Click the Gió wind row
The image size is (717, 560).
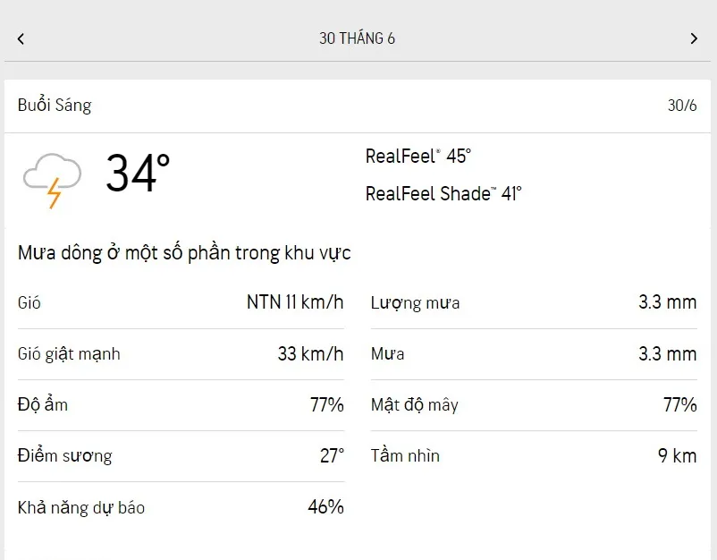click(x=181, y=302)
